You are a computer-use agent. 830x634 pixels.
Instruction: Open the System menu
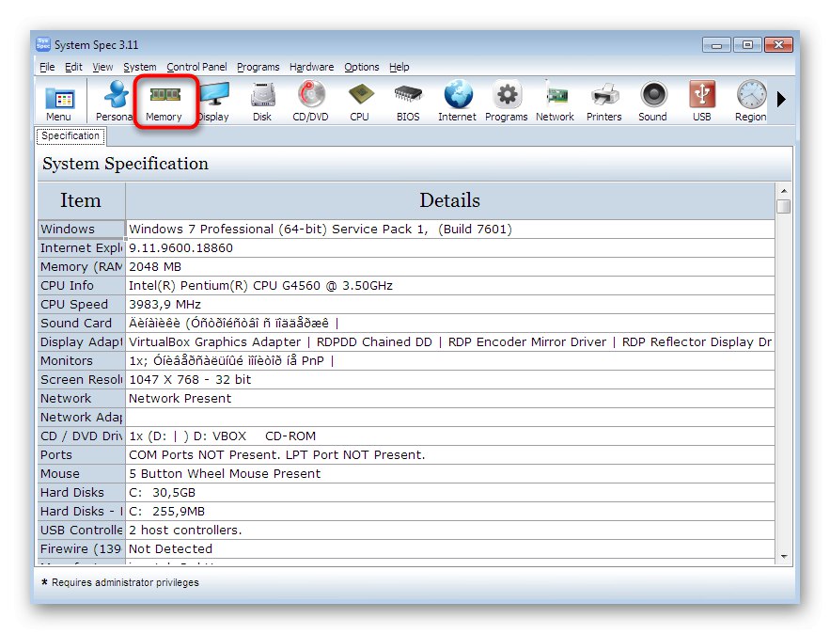(x=140, y=67)
